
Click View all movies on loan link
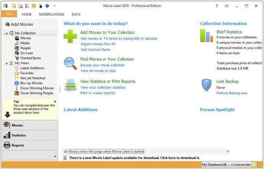(x=98, y=71)
